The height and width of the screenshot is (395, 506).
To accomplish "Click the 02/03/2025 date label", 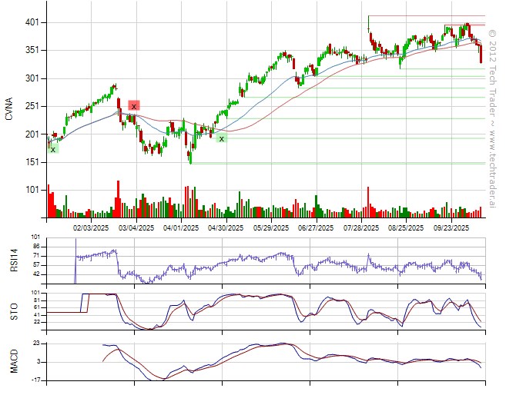I will pos(92,228).
